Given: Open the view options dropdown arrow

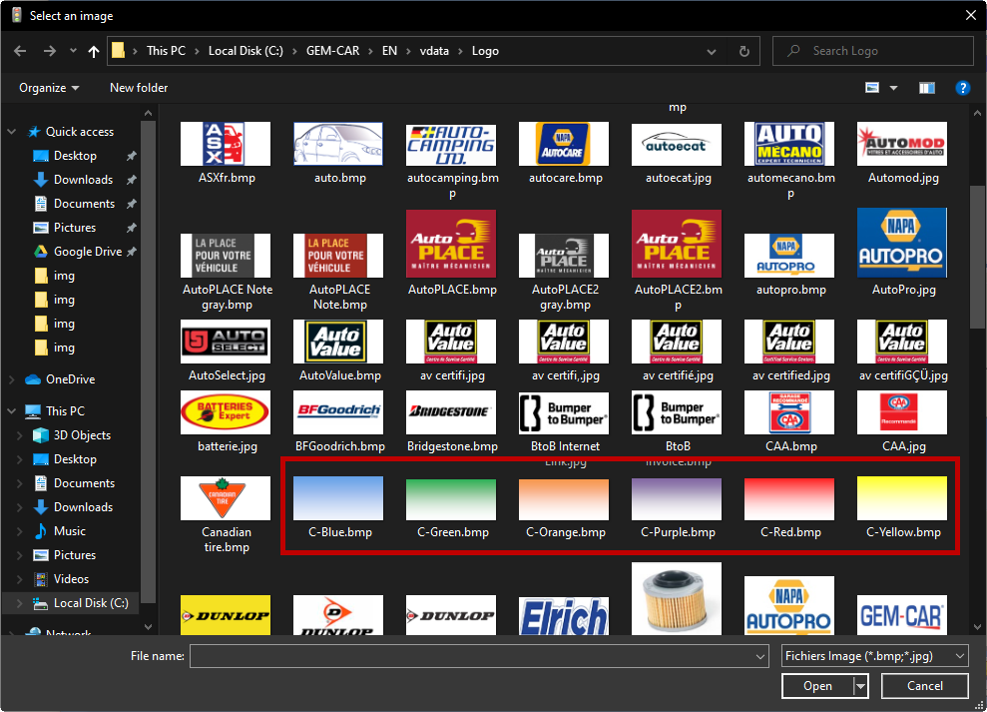Looking at the screenshot, I should [893, 88].
